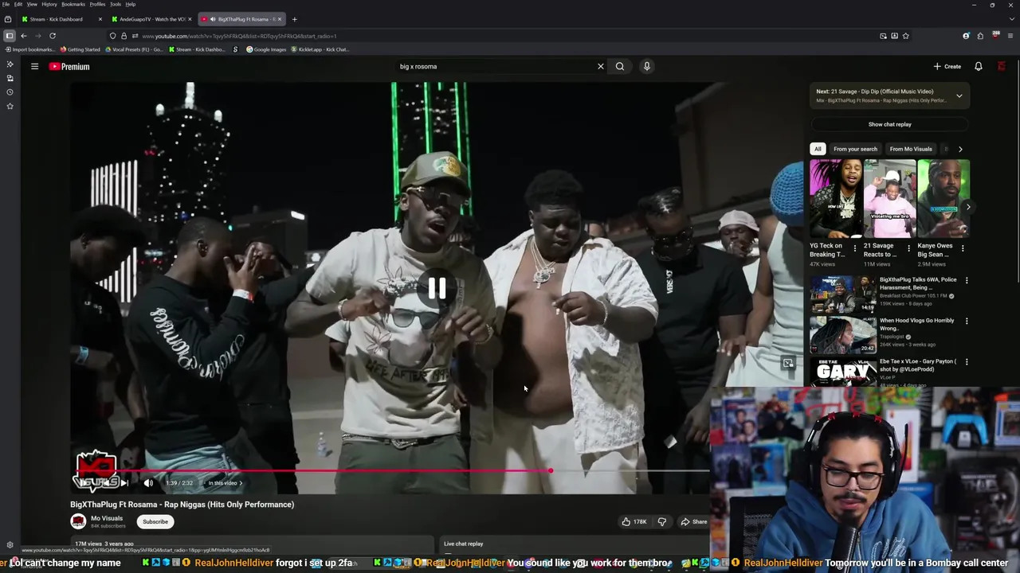Open BigXthaPlug Talks 6WA video thumbnail
Screen dimensions: 1020x573
[843, 294]
